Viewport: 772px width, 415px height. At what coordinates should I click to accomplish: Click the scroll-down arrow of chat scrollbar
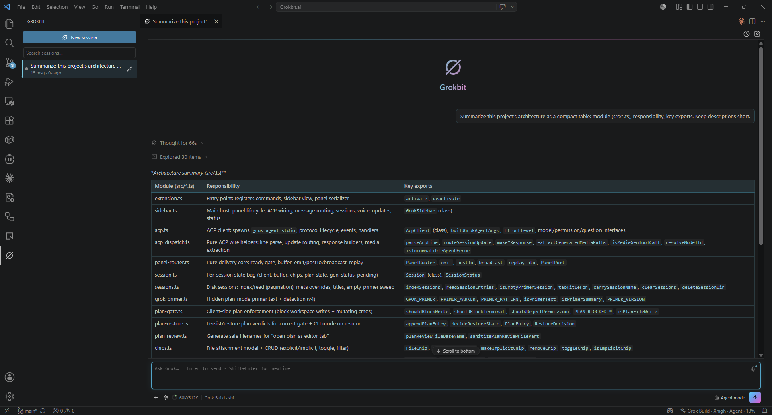(x=761, y=355)
